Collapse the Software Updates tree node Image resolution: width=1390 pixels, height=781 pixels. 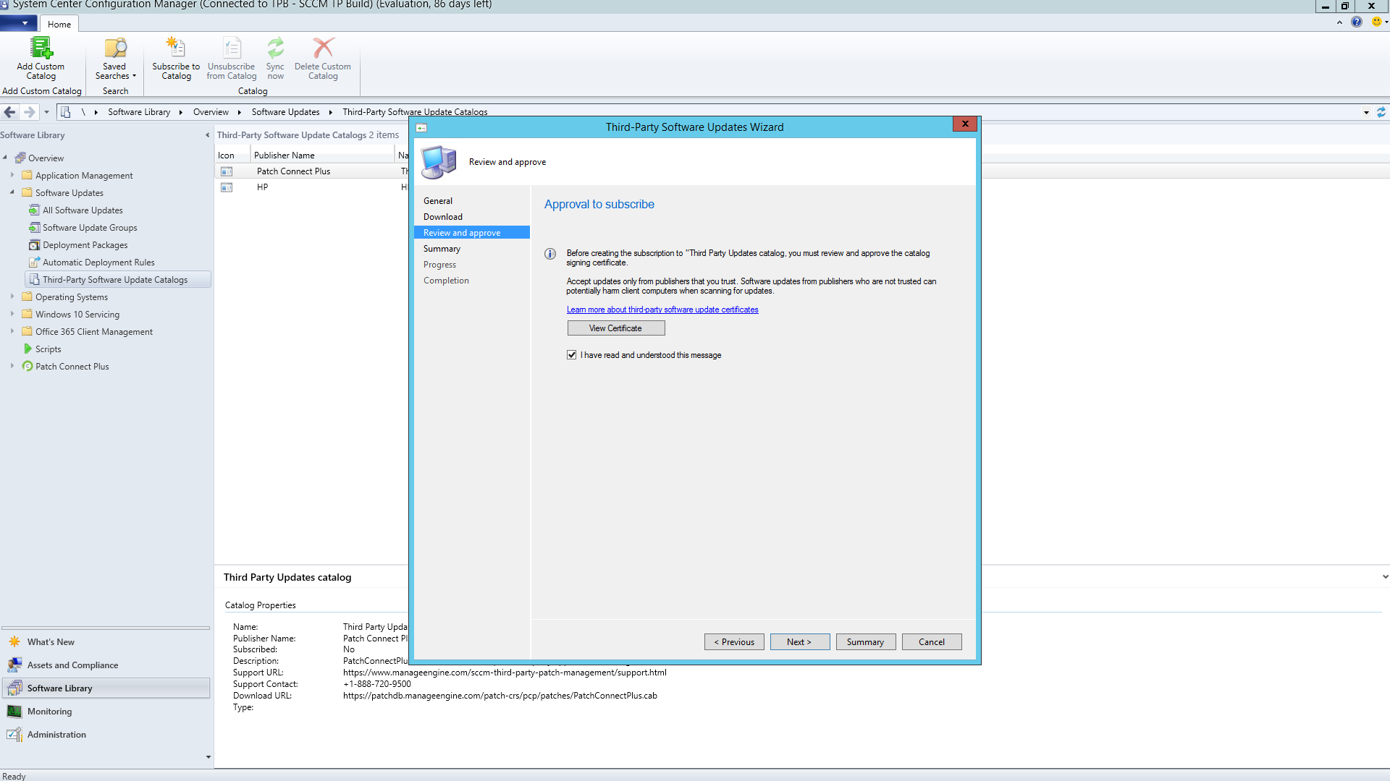[x=12, y=192]
